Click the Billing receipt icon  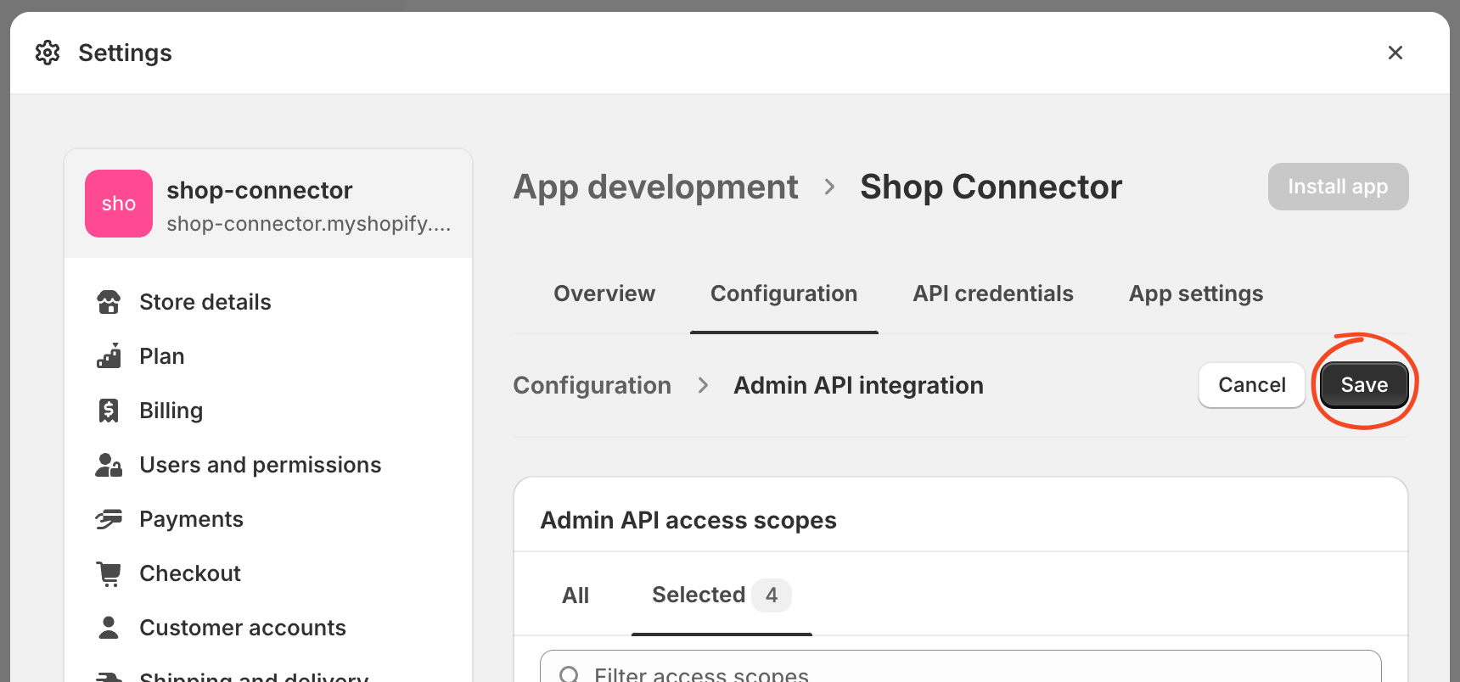[x=109, y=411]
